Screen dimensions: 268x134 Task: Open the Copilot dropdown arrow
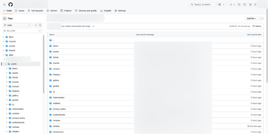click(x=224, y=5)
